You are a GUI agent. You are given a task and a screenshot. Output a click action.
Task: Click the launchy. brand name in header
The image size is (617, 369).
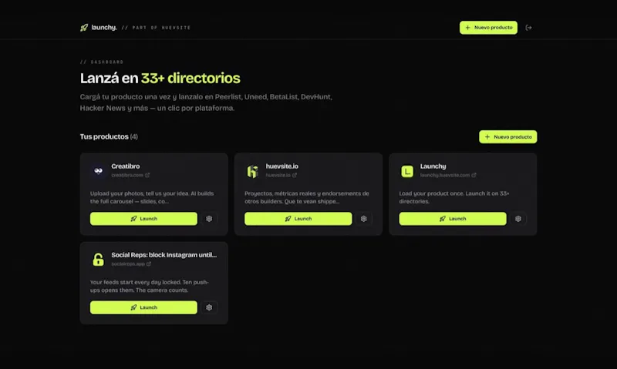(x=104, y=28)
